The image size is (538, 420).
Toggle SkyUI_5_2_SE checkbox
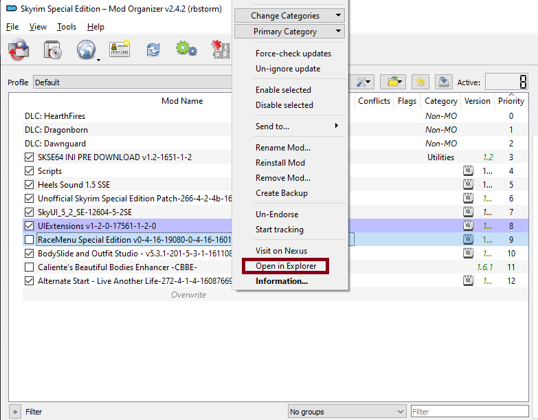(29, 212)
